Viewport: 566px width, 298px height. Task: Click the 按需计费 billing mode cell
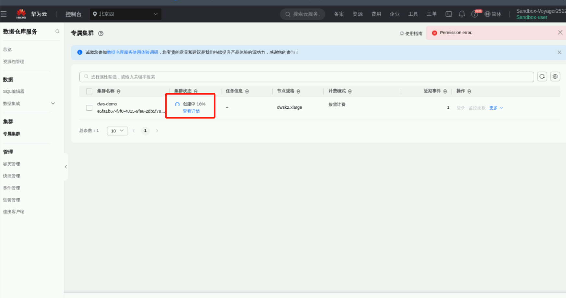(337, 105)
